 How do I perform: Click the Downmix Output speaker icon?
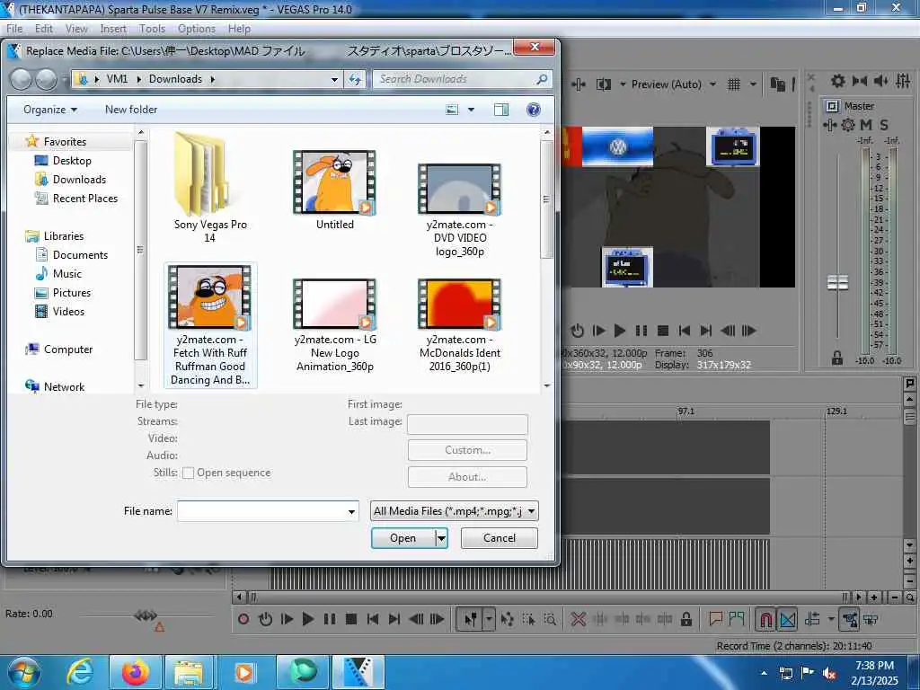[x=860, y=81]
